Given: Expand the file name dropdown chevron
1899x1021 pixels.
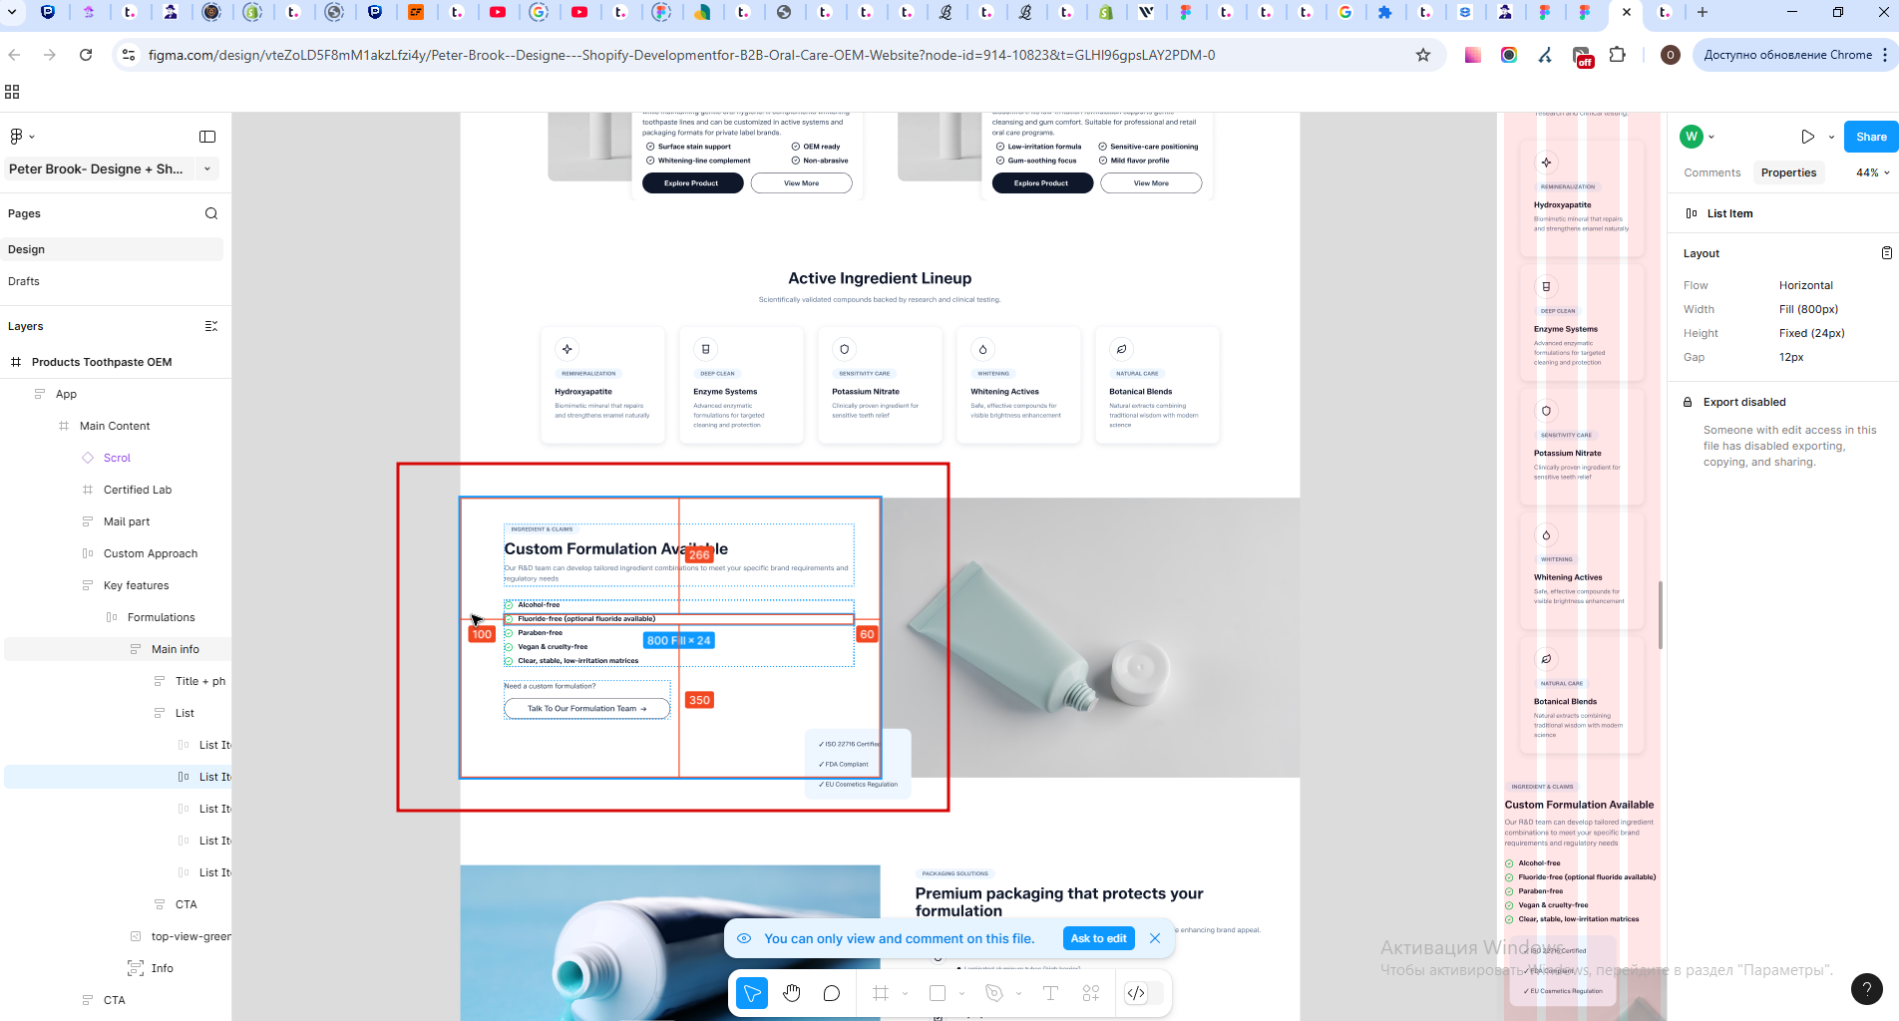Looking at the screenshot, I should pyautogui.click(x=207, y=169).
